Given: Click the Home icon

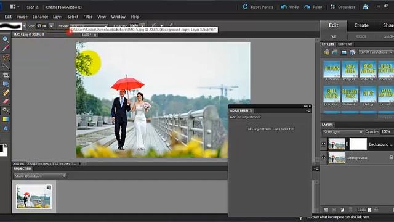Looking at the screenshot, I should tap(365, 7).
